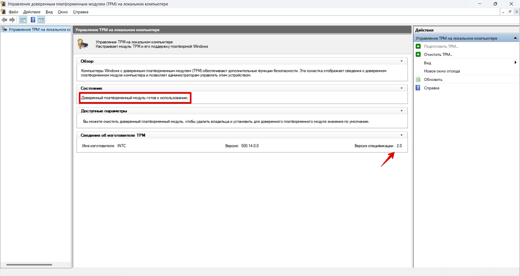Click the green arrow icon beside Подготовить TPM
Viewport: 520px width, 276px height.
point(418,46)
